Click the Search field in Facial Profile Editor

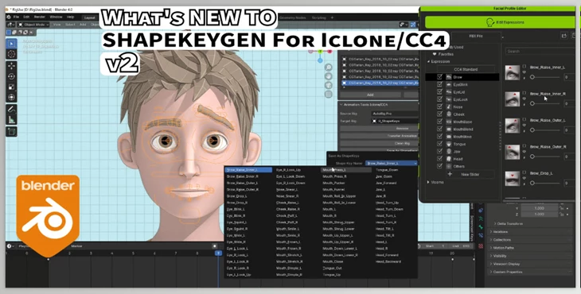[x=540, y=52]
